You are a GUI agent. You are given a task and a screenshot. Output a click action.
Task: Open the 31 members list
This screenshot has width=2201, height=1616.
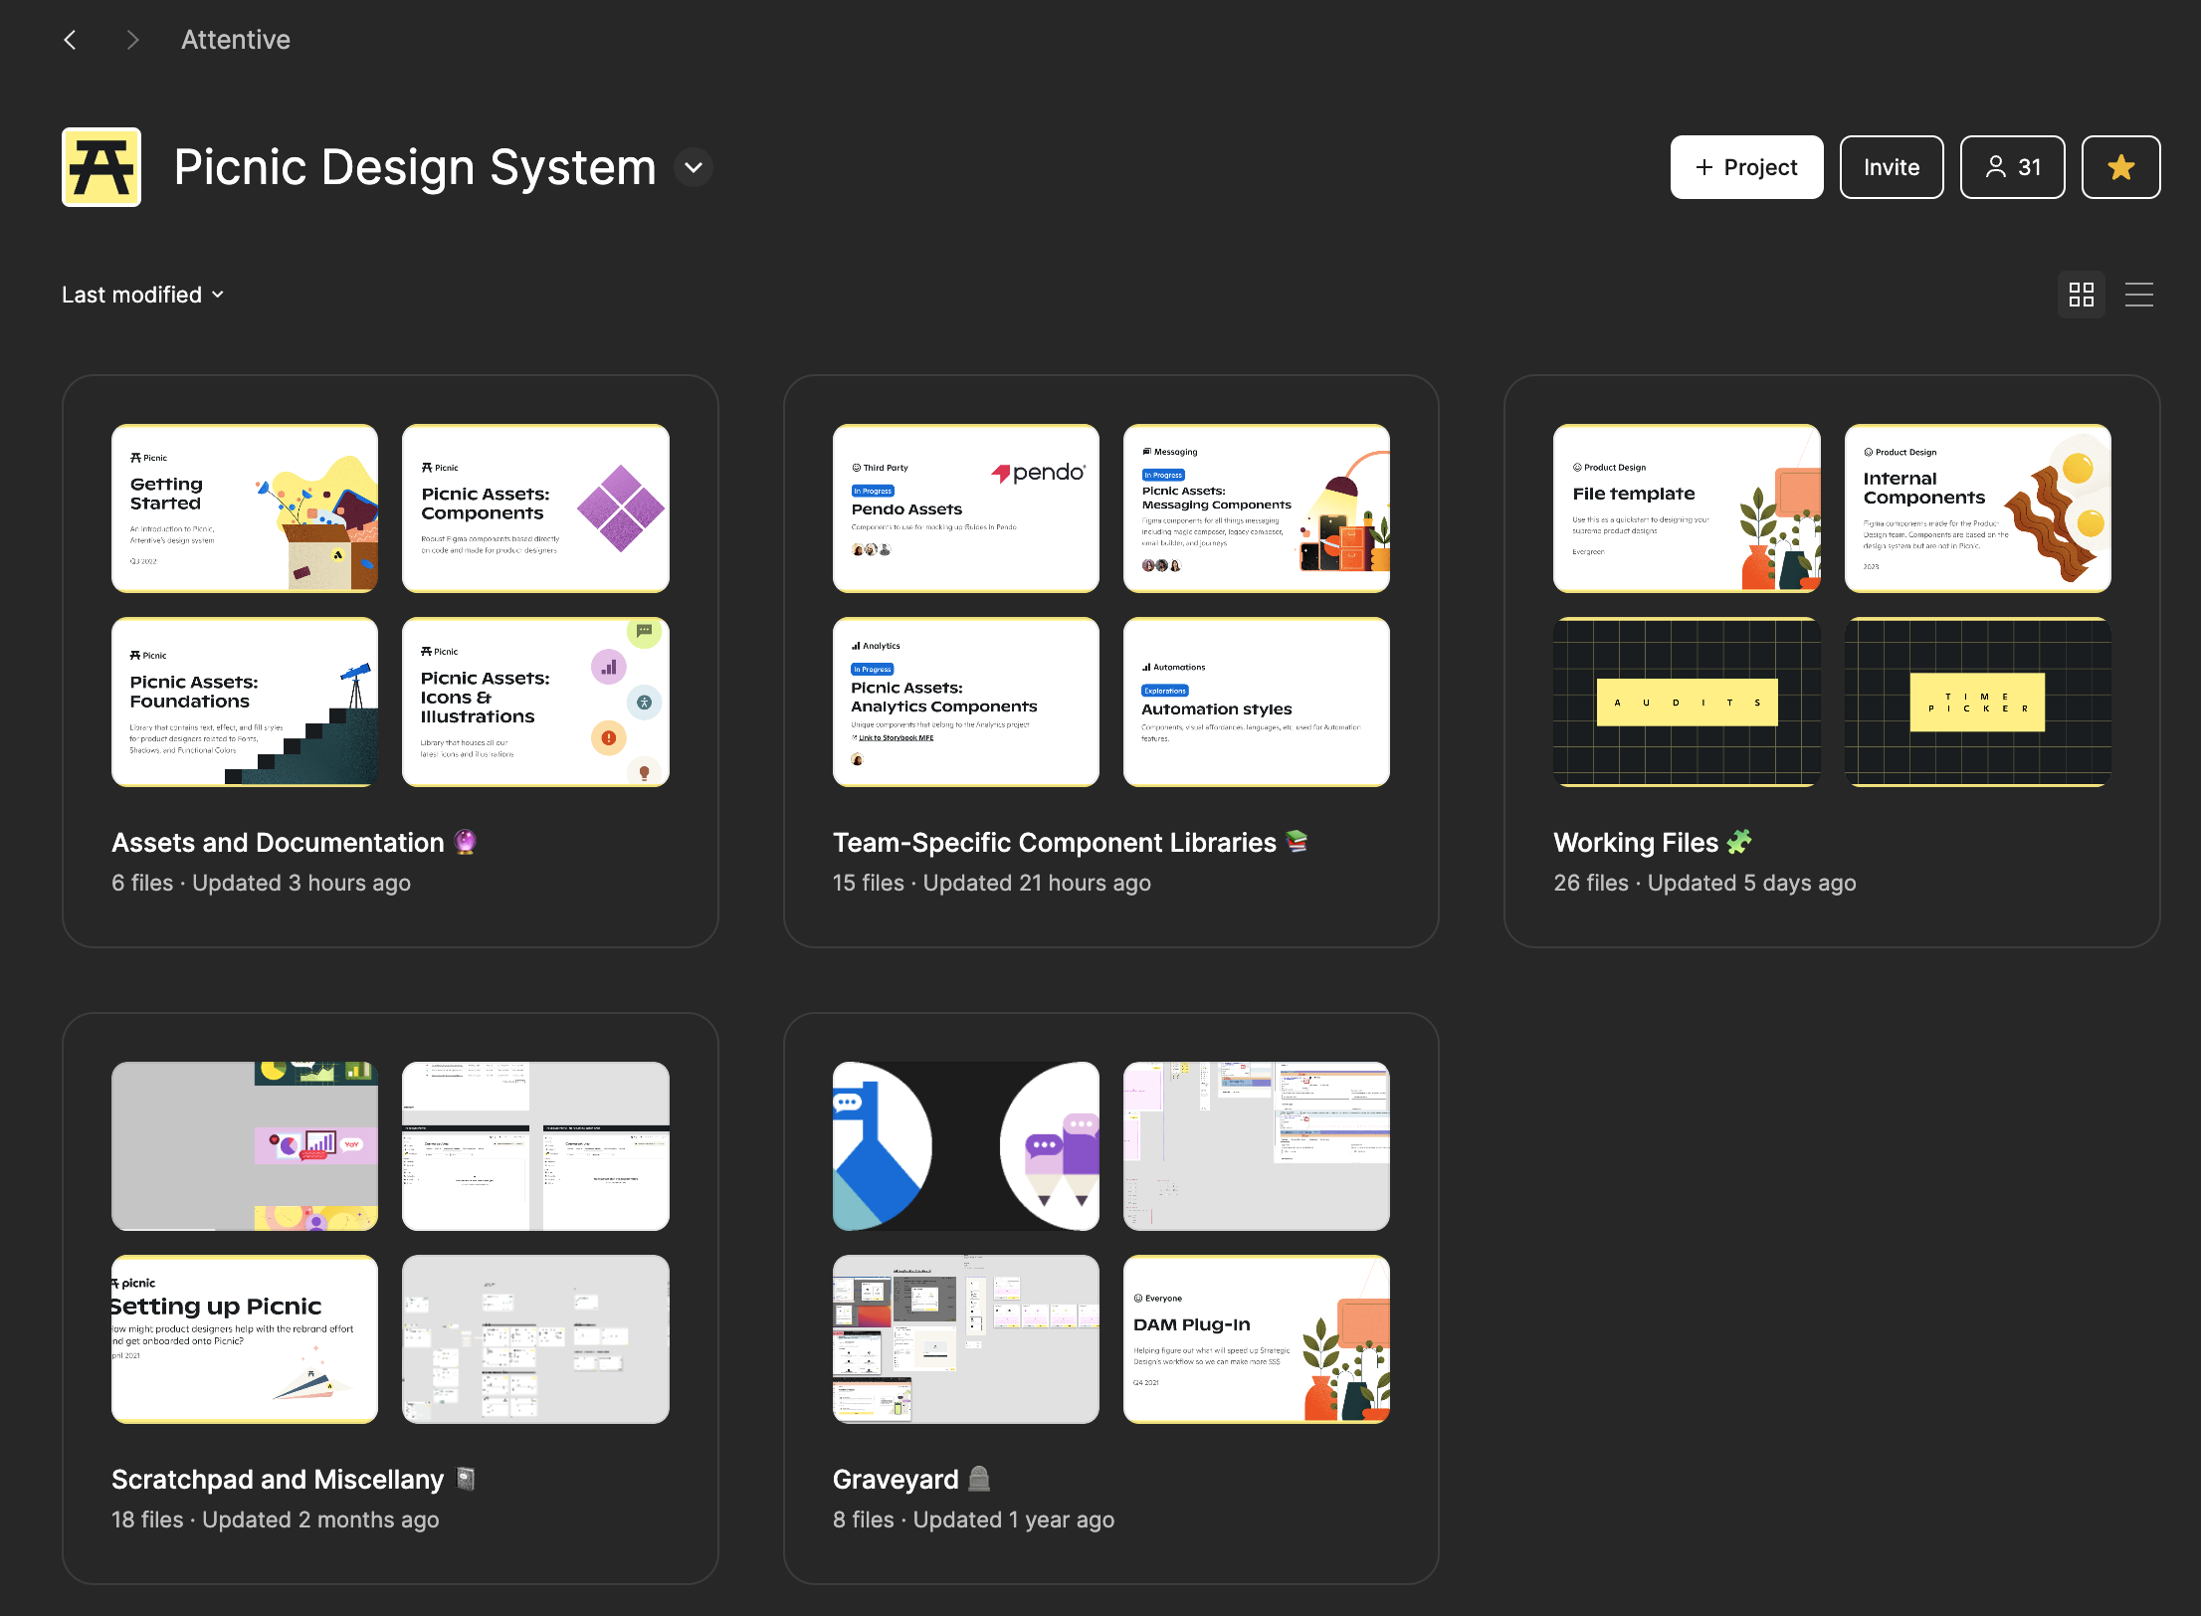(x=2012, y=167)
